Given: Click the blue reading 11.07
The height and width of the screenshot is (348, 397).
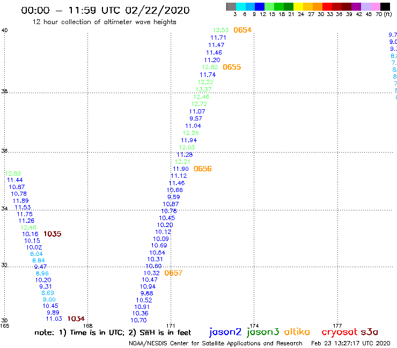Looking at the screenshot, I should point(197,111).
